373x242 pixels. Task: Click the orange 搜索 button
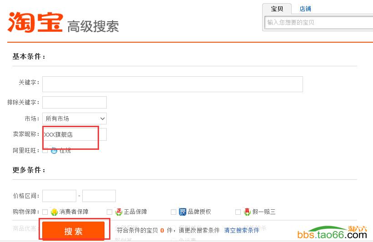73,231
